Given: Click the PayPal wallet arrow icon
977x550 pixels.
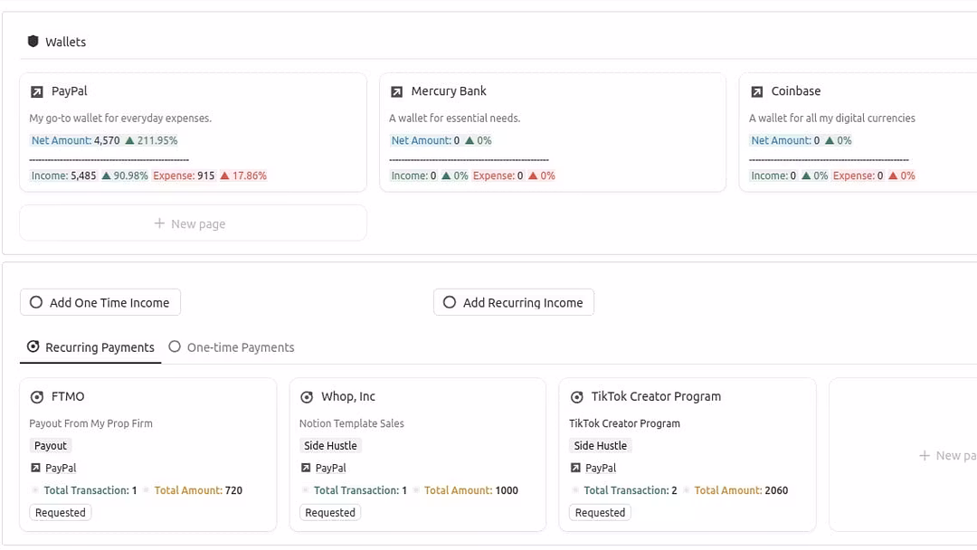Looking at the screenshot, I should [37, 91].
